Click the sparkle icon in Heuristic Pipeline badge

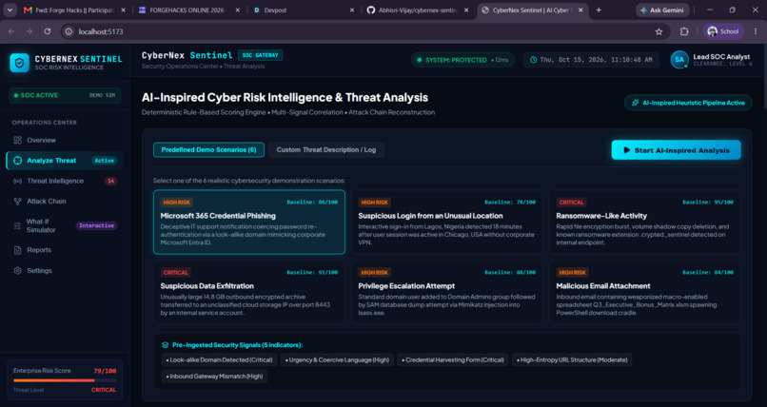636,103
